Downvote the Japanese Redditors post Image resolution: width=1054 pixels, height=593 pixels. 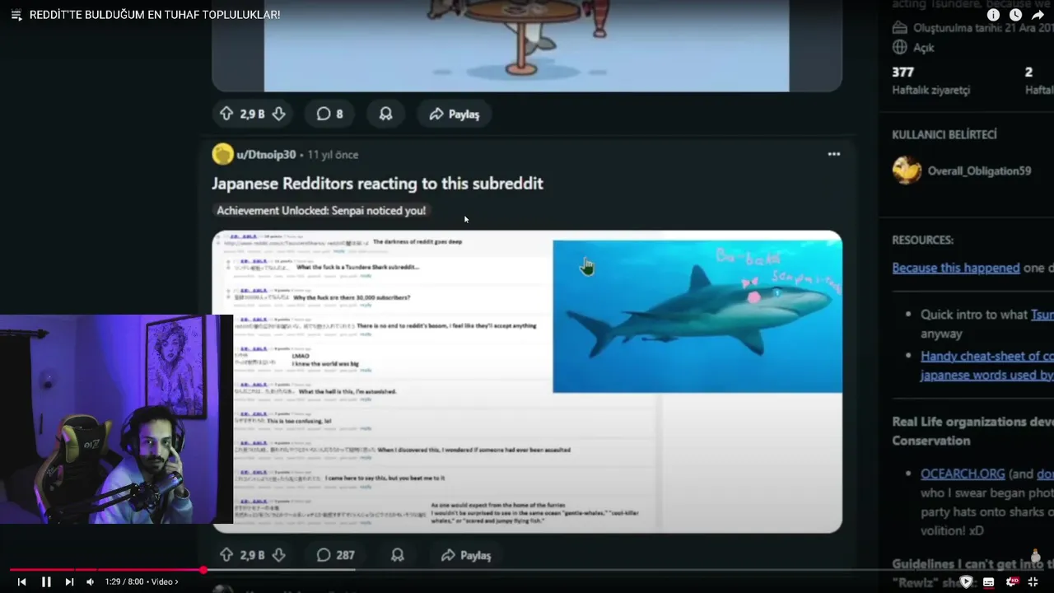click(x=279, y=555)
